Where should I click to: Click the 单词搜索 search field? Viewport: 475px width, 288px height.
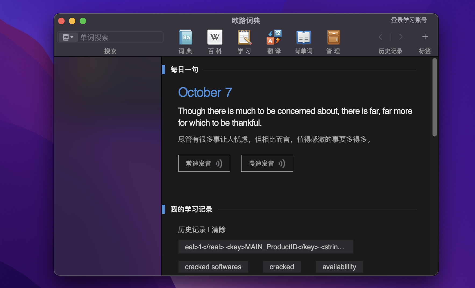(x=120, y=37)
